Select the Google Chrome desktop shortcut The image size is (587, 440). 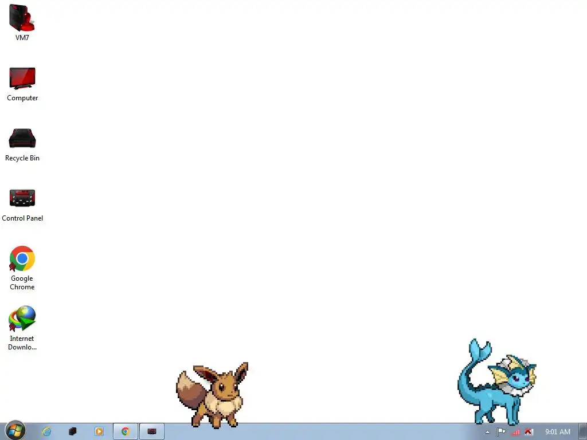(22, 268)
